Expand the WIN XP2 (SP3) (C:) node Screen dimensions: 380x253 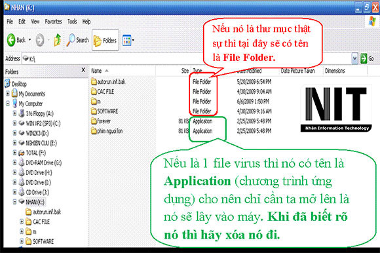14,123
